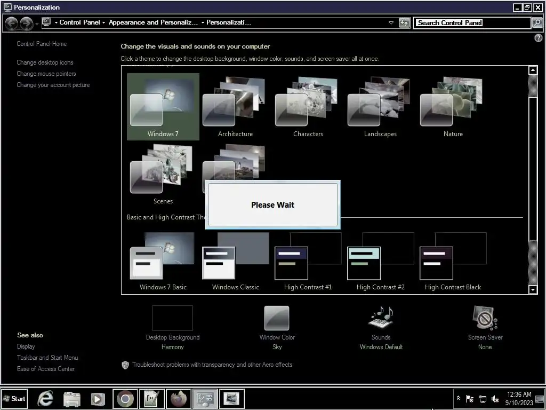Select the Windows 7 Aero theme
546x410 pixels.
point(163,106)
